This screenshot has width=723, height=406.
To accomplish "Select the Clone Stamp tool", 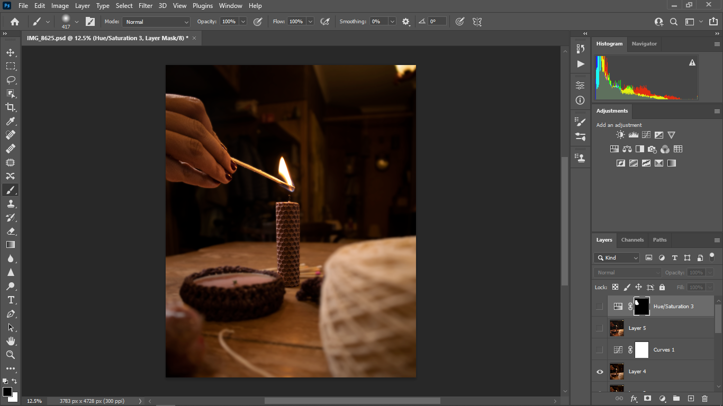I will 11,204.
